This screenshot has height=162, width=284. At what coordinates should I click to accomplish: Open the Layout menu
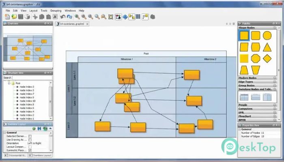tap(33, 11)
